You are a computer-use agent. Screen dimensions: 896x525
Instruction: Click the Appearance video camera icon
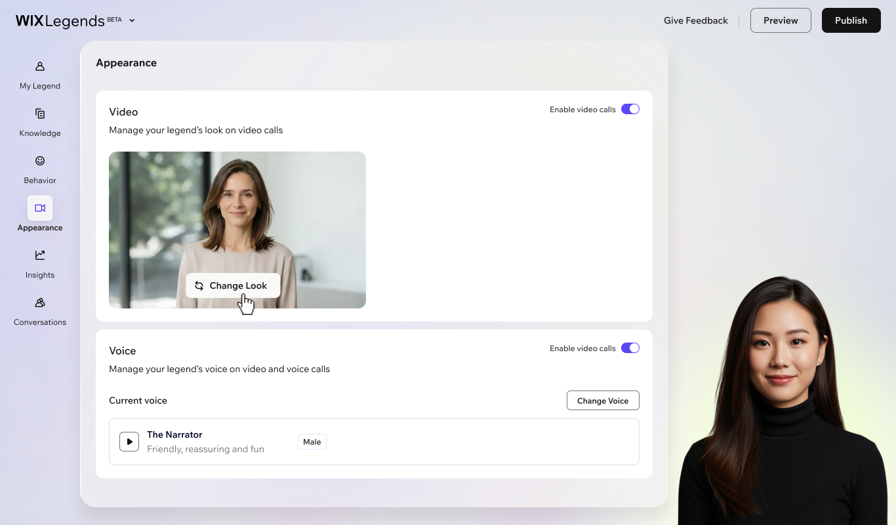(x=40, y=208)
